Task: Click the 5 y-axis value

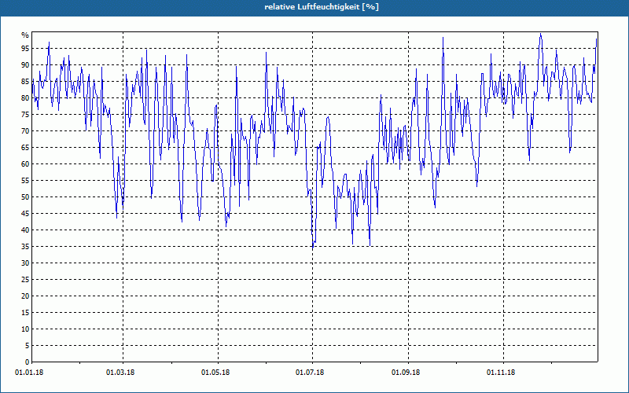Action: (28, 346)
